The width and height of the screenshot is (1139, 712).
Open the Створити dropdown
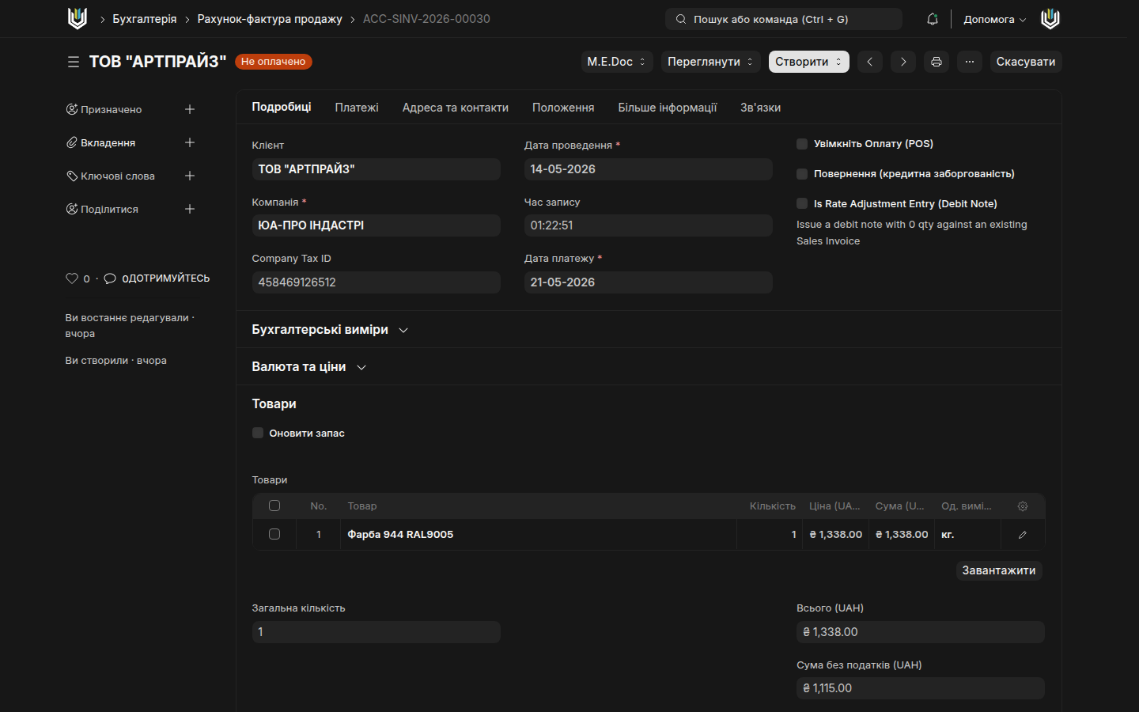(808, 62)
